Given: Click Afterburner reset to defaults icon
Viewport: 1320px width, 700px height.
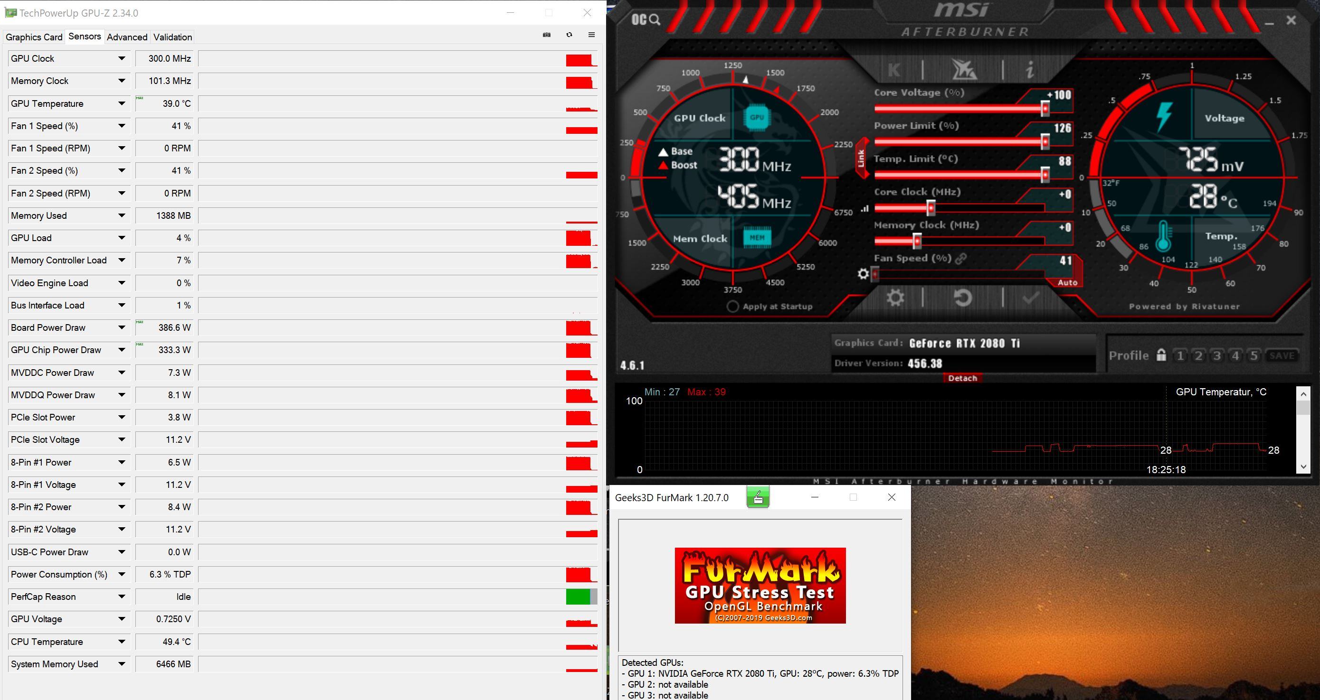Looking at the screenshot, I should pos(963,297).
